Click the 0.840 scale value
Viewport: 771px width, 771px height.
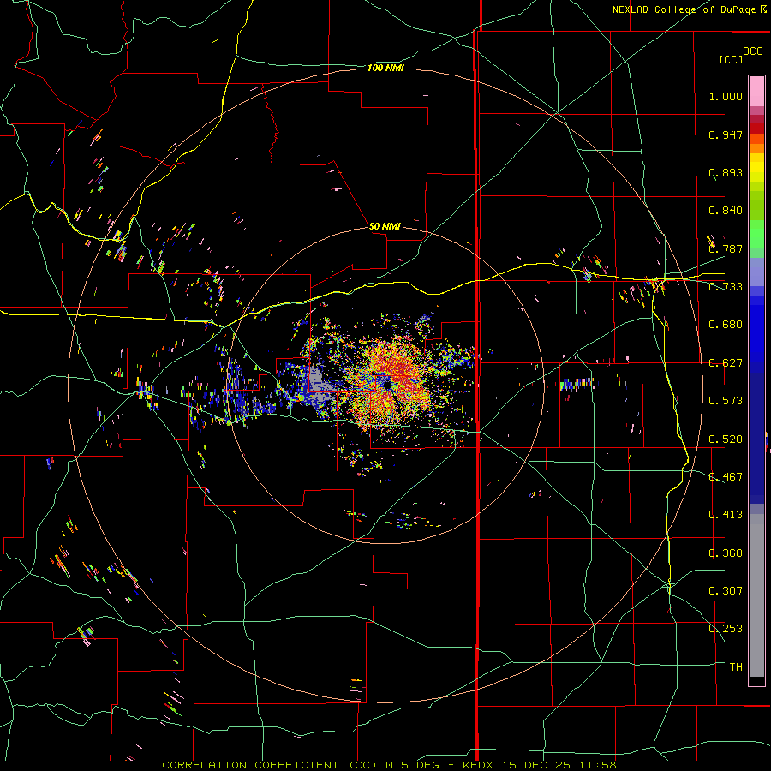726,211
